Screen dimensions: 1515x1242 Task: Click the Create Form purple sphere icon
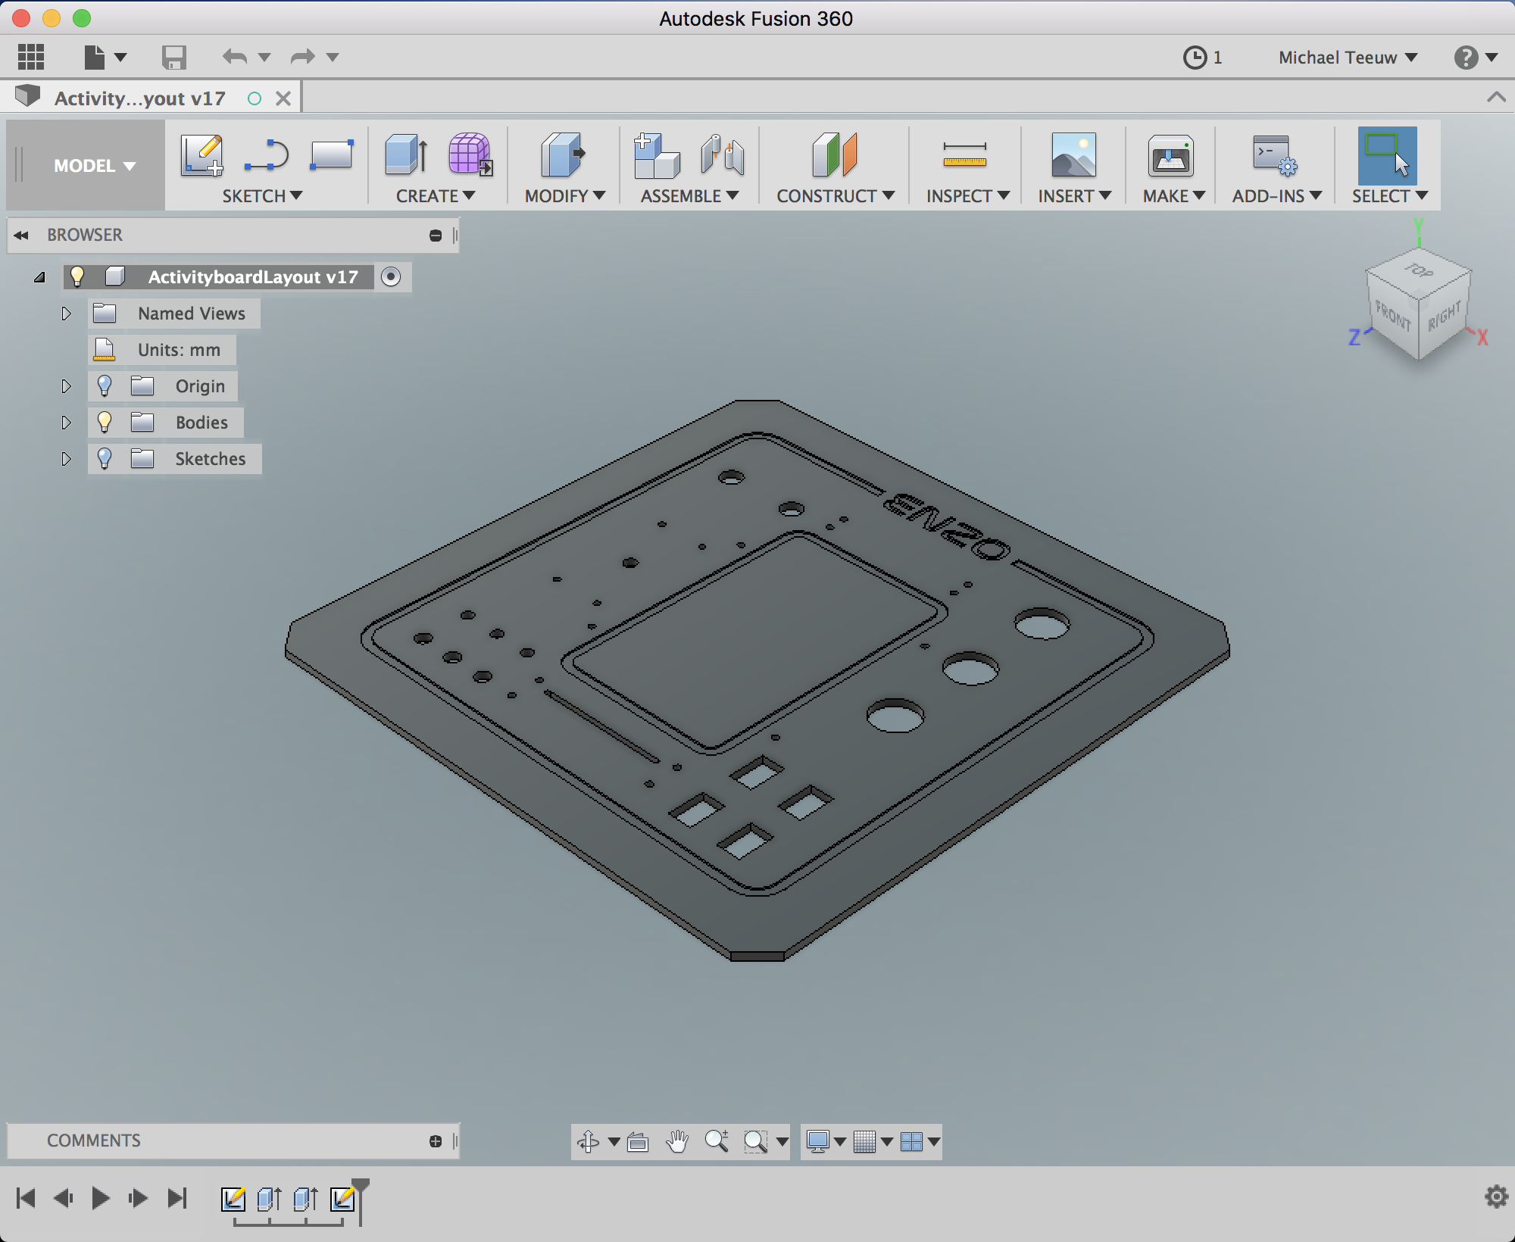click(470, 155)
